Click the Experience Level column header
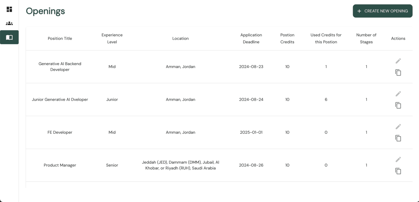Viewport: 419px width, 202px height. click(112, 38)
